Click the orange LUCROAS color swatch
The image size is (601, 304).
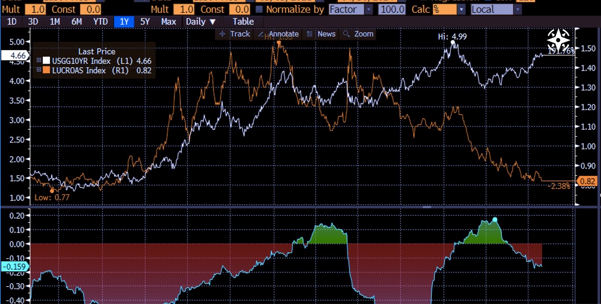tap(46, 70)
